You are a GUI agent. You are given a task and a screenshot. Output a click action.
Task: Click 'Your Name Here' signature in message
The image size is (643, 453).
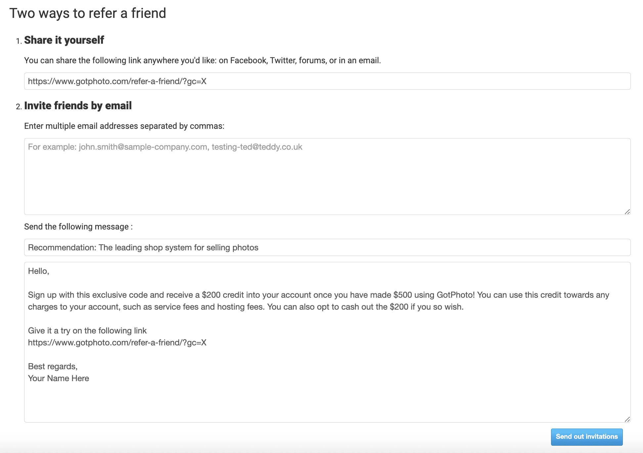click(x=59, y=378)
